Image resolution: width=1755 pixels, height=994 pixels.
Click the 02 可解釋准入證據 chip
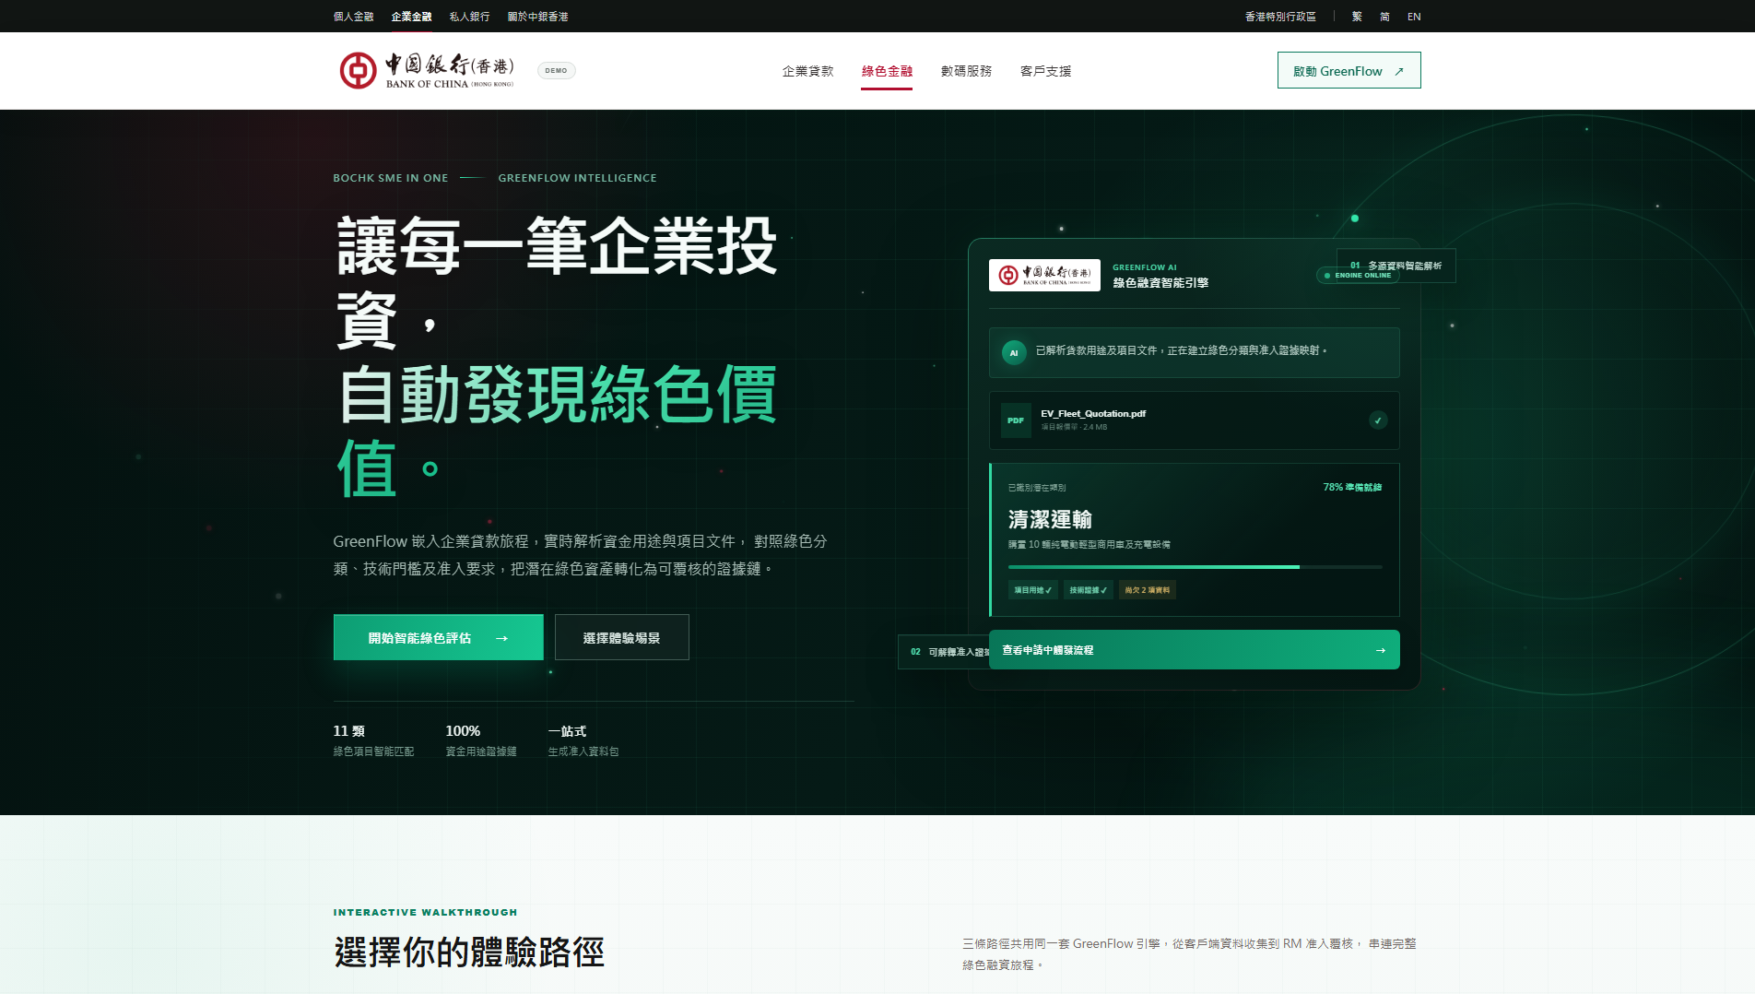coord(944,652)
